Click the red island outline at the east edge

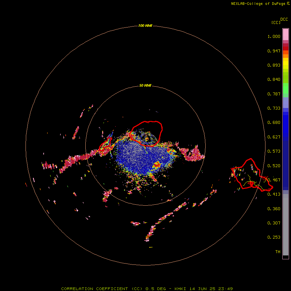[x=252, y=175]
